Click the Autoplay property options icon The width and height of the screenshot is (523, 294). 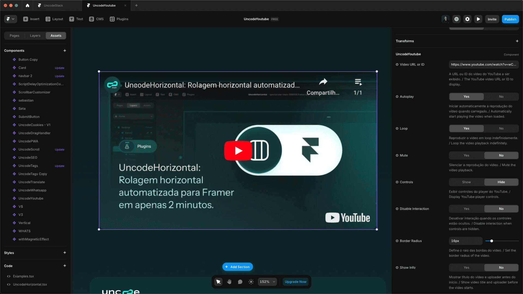[397, 97]
